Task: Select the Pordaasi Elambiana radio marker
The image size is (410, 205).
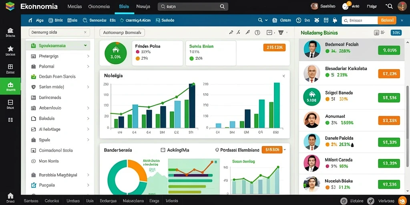Action: (x=217, y=150)
